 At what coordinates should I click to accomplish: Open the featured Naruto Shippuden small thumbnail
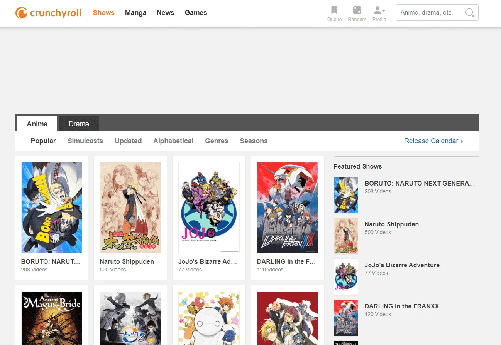(346, 236)
